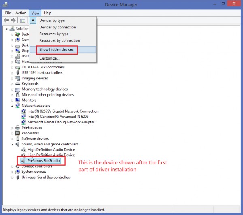
Task: Click Mice and other pointing devices label
Action: point(48,95)
